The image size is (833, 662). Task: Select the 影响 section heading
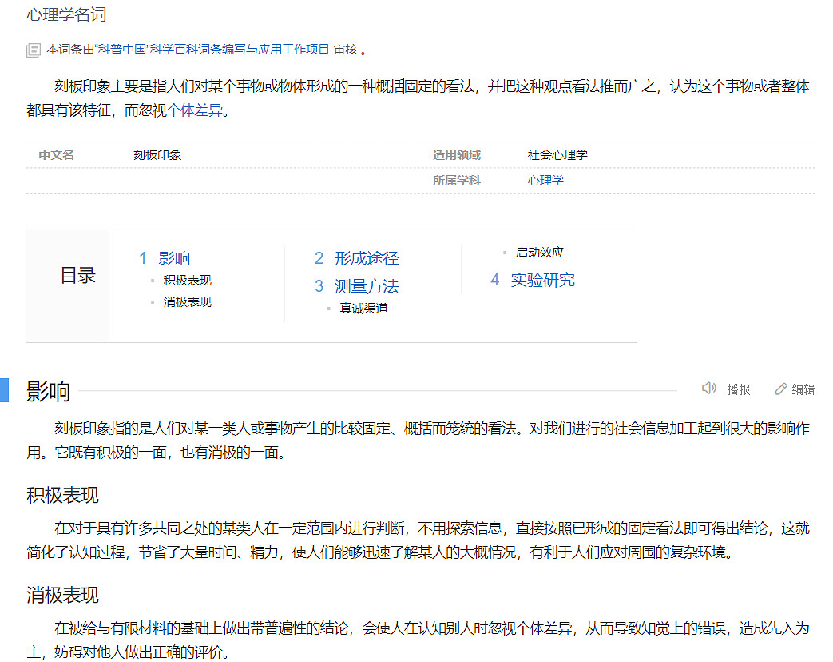pos(47,391)
